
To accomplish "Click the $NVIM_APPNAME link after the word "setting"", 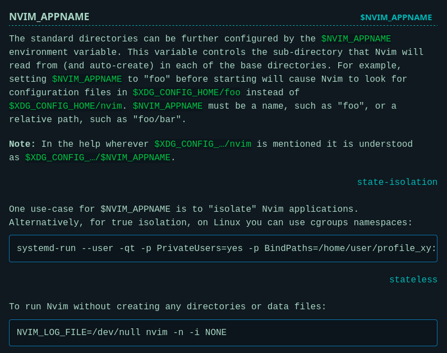I will 87,80.
